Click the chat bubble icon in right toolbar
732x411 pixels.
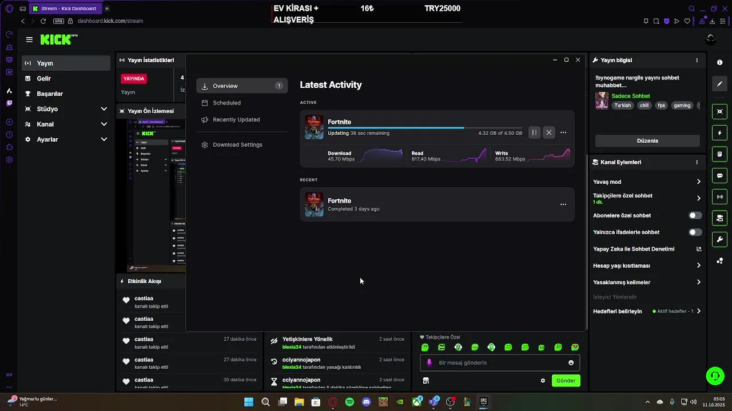(720, 176)
